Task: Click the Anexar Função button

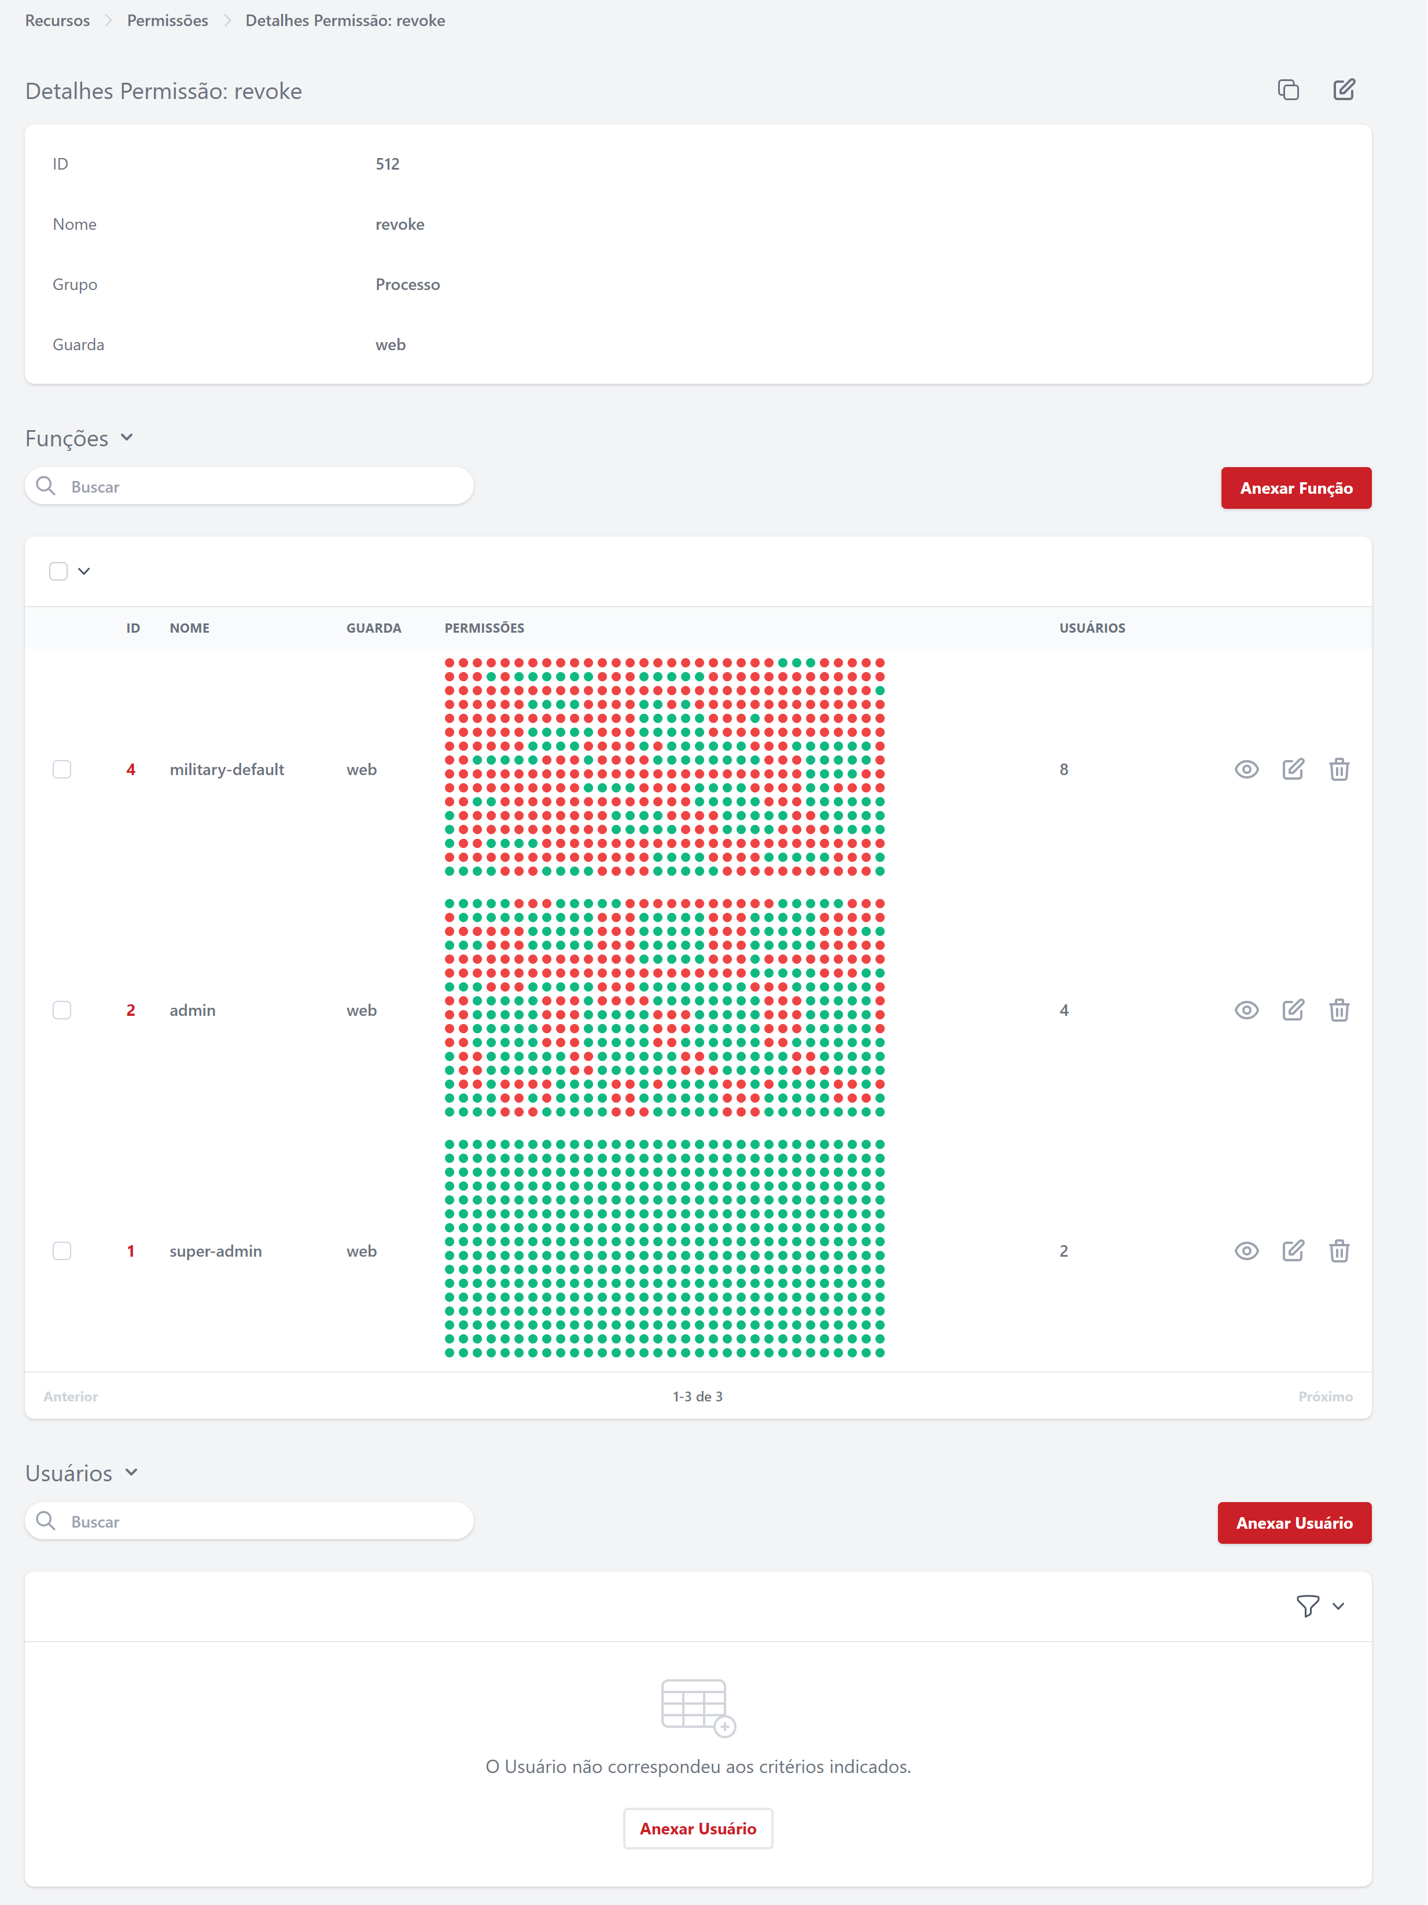Action: click(x=1294, y=489)
